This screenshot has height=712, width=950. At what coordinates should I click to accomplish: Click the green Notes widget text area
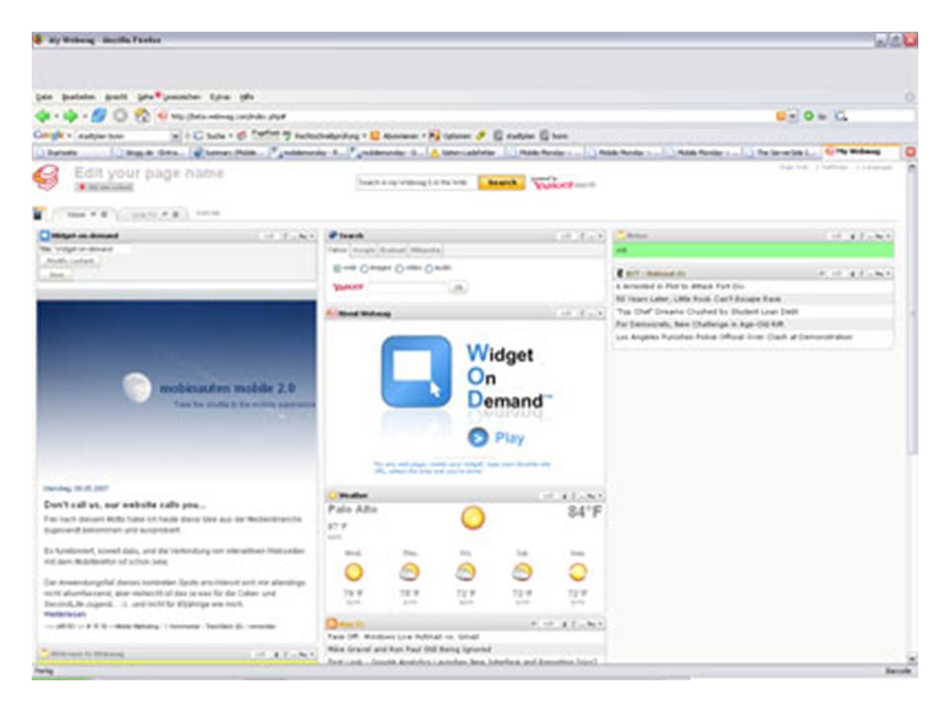pyautogui.click(x=753, y=250)
